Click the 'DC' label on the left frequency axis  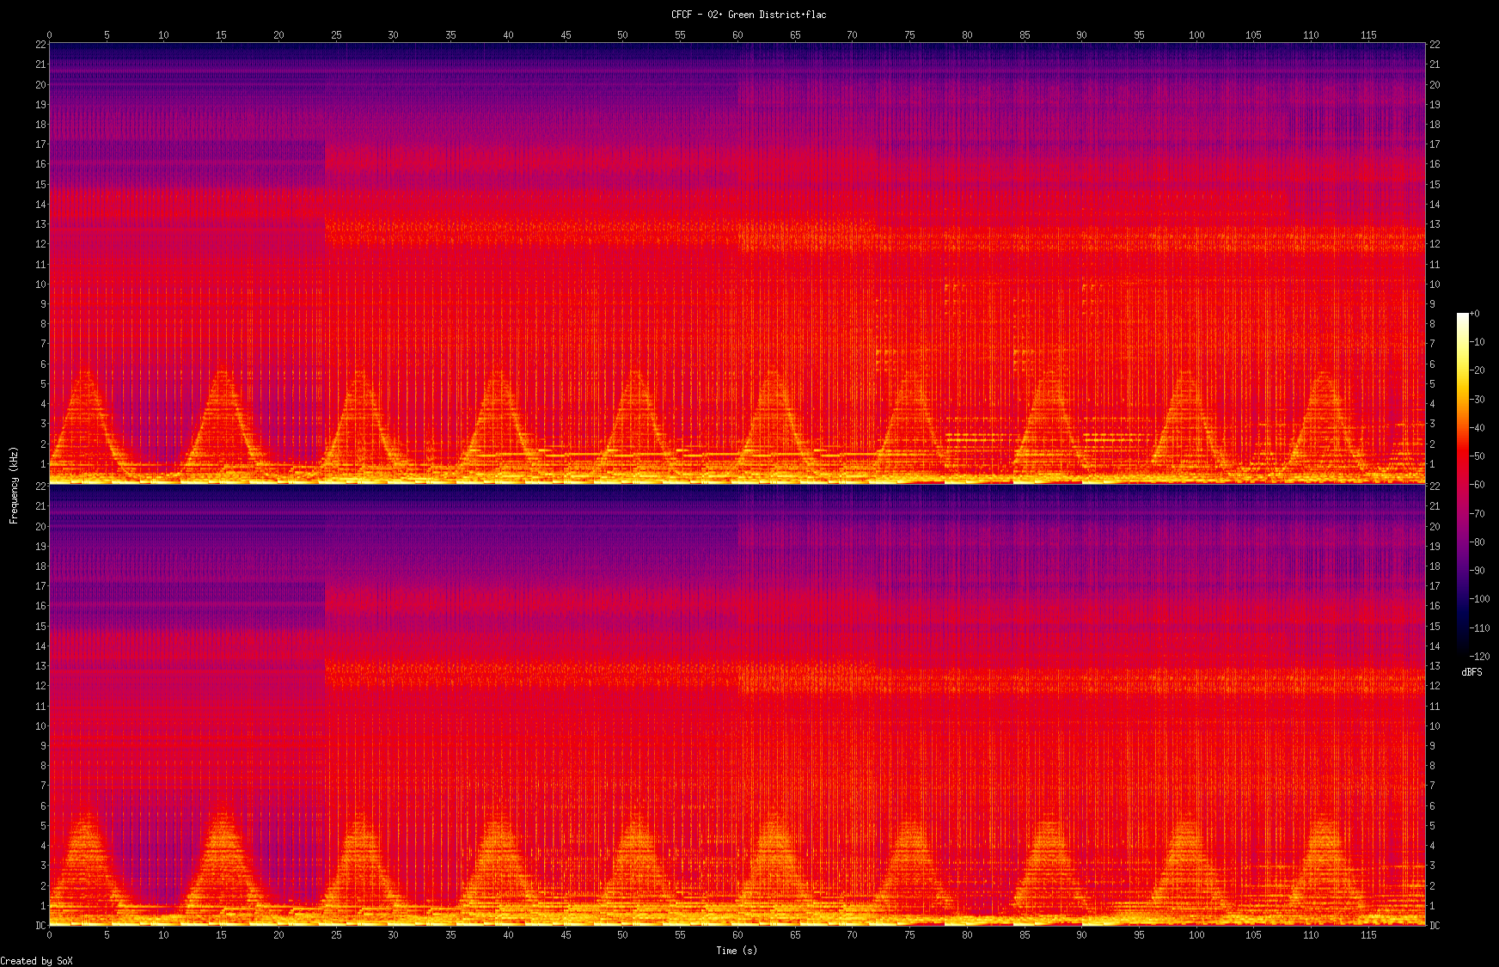(40, 926)
